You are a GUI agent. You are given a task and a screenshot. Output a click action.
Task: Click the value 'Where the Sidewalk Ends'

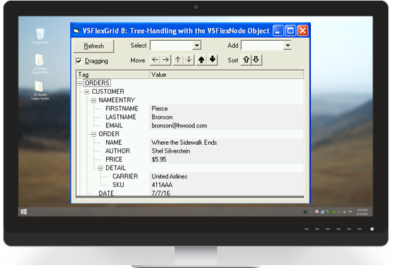coord(184,143)
